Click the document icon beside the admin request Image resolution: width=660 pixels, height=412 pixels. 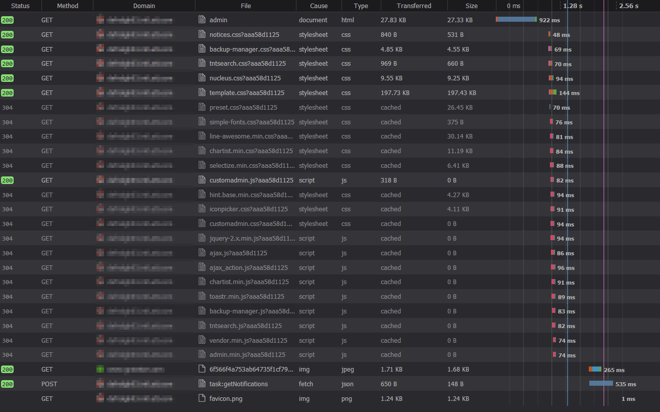(201, 20)
